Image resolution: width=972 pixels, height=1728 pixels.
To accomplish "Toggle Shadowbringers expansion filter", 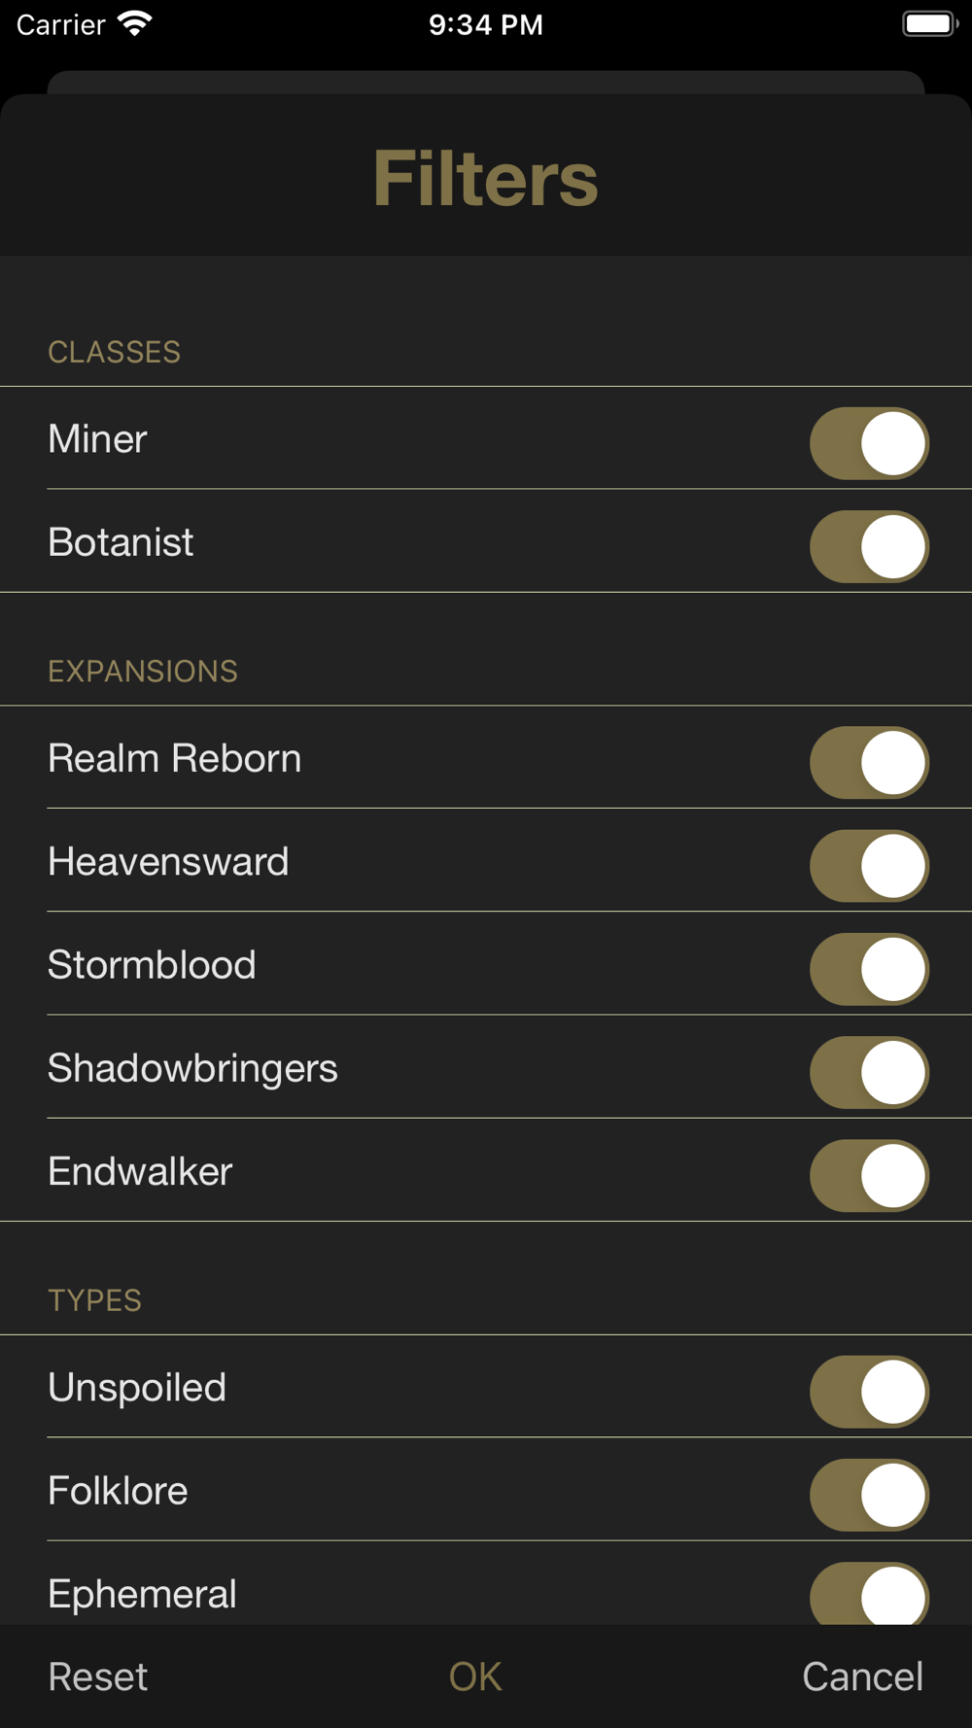I will [x=869, y=1072].
